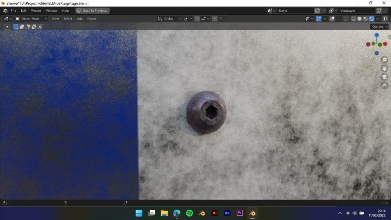
Task: Show hidden system tray icons
Action: click(x=340, y=213)
